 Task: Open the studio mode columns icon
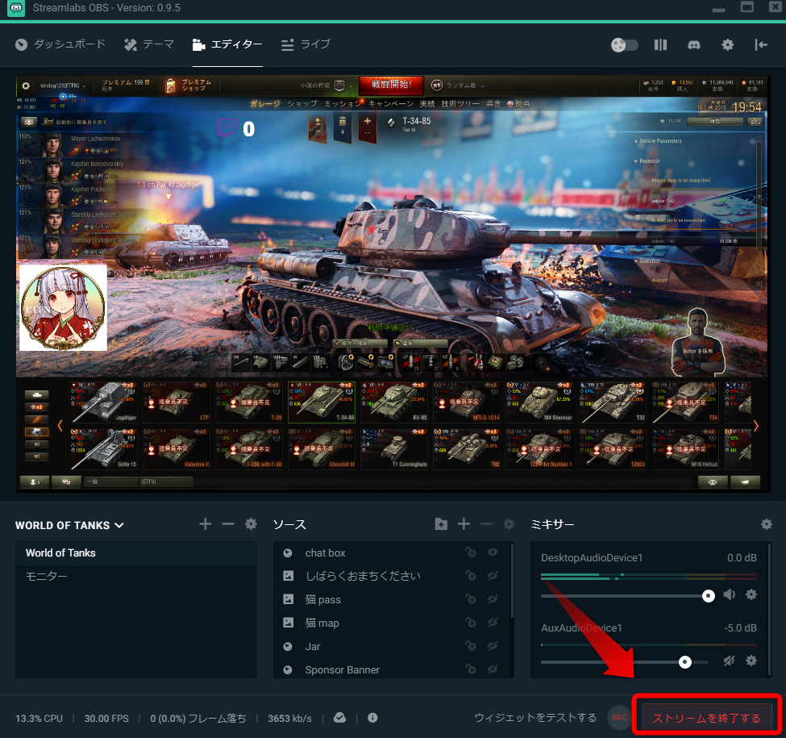(x=661, y=45)
